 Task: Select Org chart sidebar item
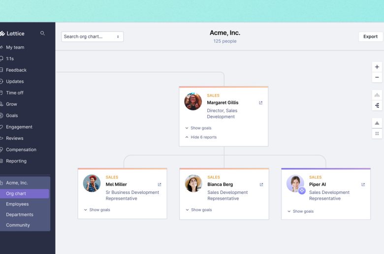(25, 193)
